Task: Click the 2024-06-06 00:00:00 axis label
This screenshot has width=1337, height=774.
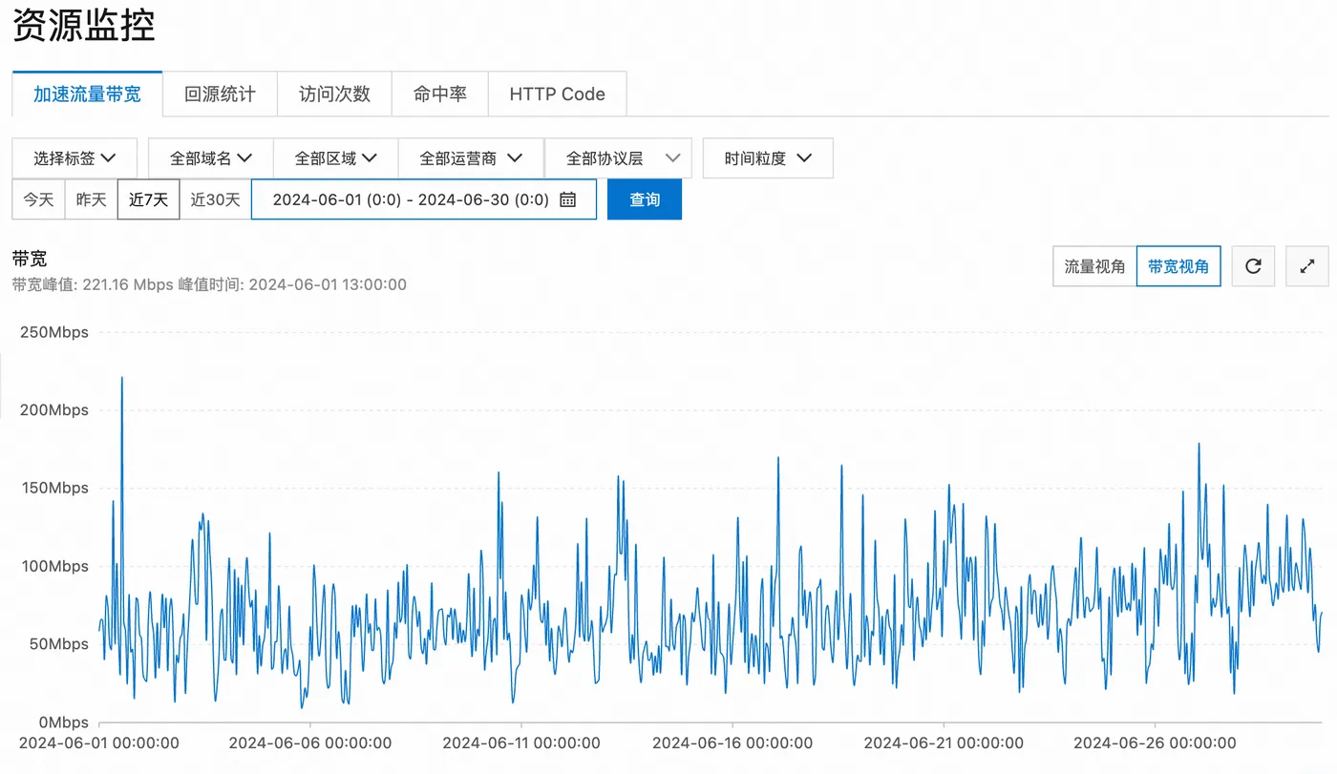Action: tap(310, 743)
